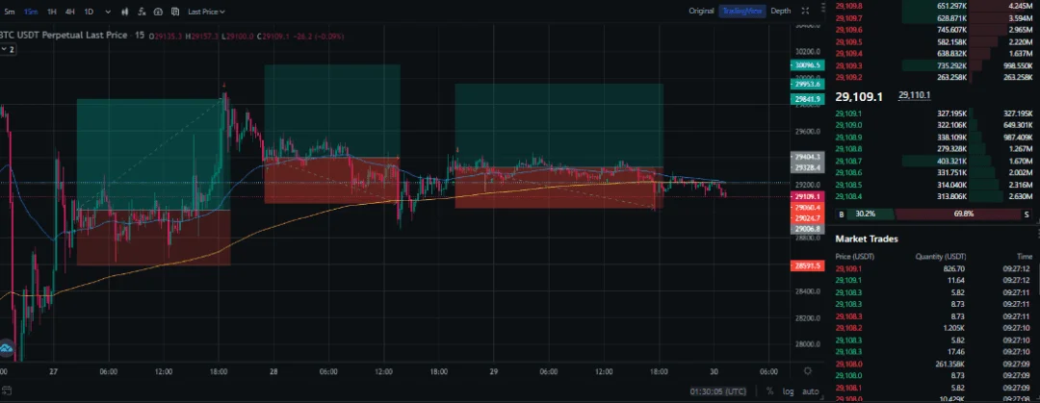This screenshot has width=1040, height=403.
Task: Click the 29841.9 green price label on axis
Action: point(807,99)
